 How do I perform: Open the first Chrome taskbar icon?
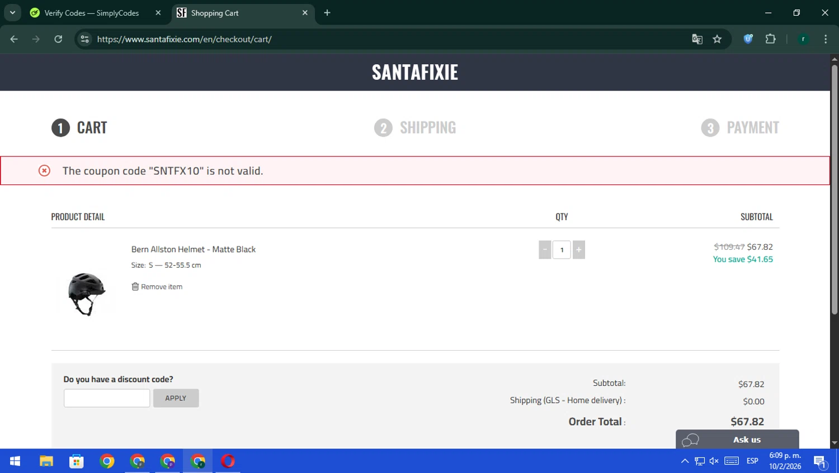click(x=107, y=461)
